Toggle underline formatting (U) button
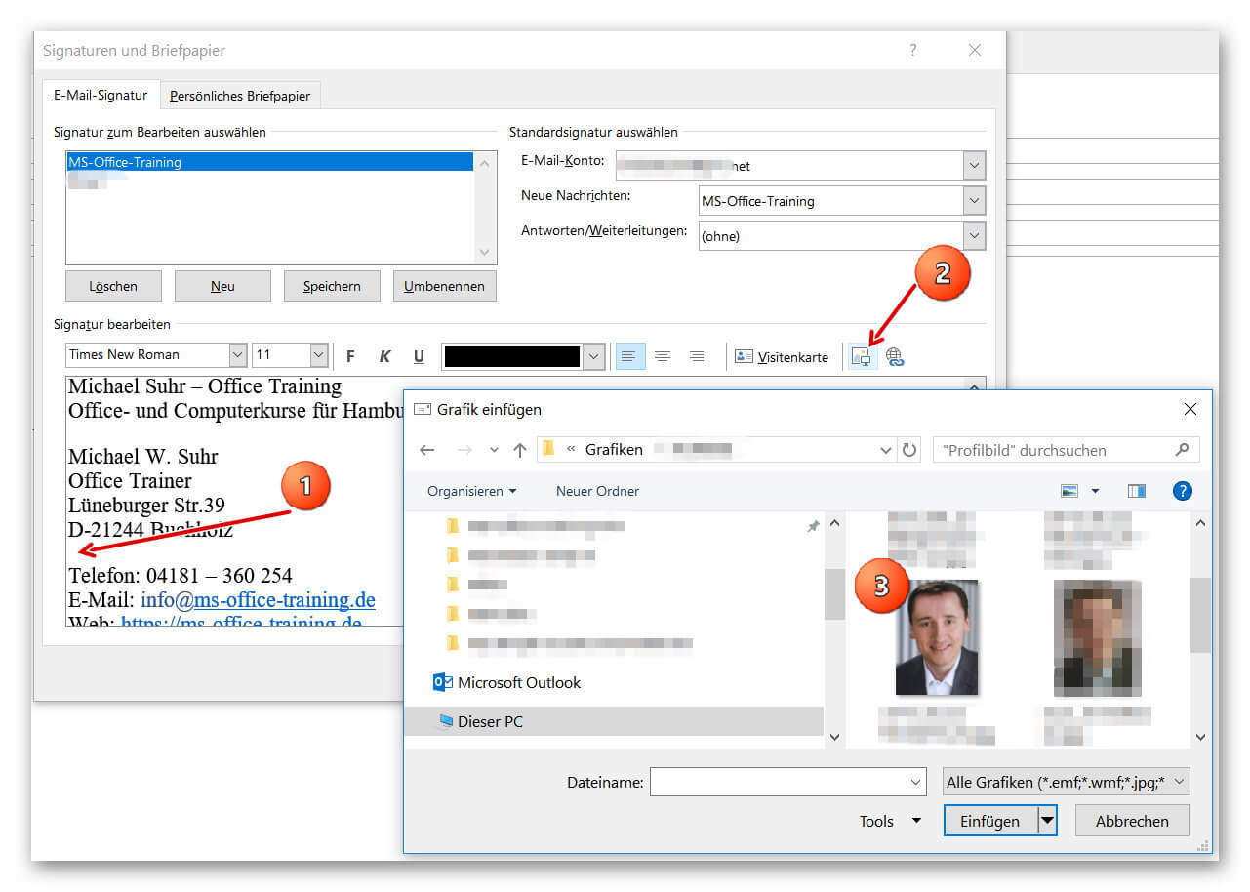Viewport: 1250px width, 892px height. click(x=419, y=356)
